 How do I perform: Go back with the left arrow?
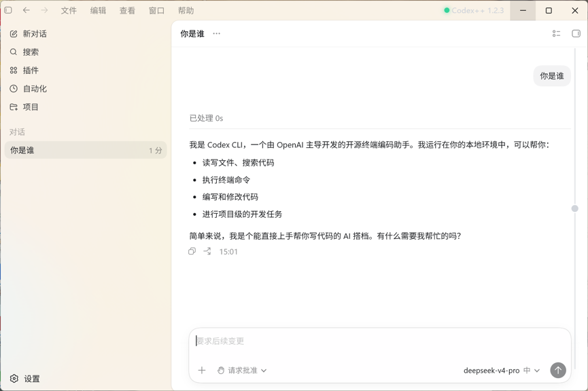click(27, 10)
